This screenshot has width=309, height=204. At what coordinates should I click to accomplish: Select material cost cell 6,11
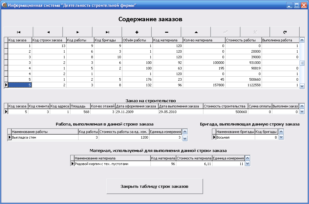tap(194, 164)
